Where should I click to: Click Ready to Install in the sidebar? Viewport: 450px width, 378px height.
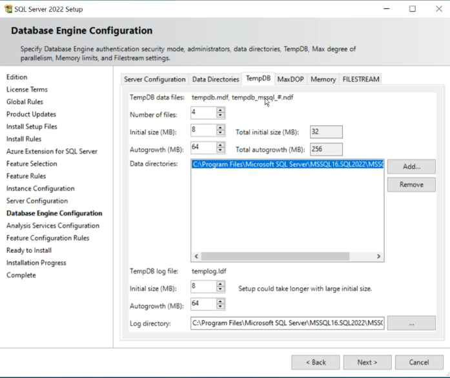point(29,250)
